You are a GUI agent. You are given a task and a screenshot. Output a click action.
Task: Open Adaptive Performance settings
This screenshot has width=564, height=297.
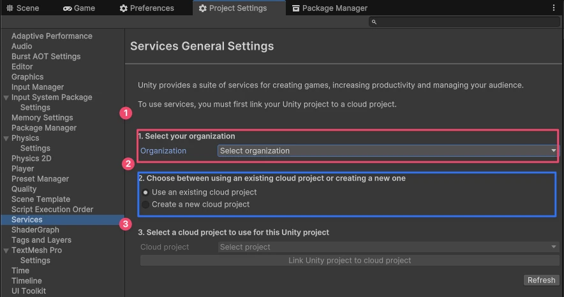[52, 36]
